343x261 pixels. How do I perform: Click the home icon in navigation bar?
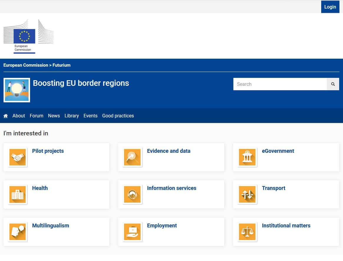coord(6,116)
